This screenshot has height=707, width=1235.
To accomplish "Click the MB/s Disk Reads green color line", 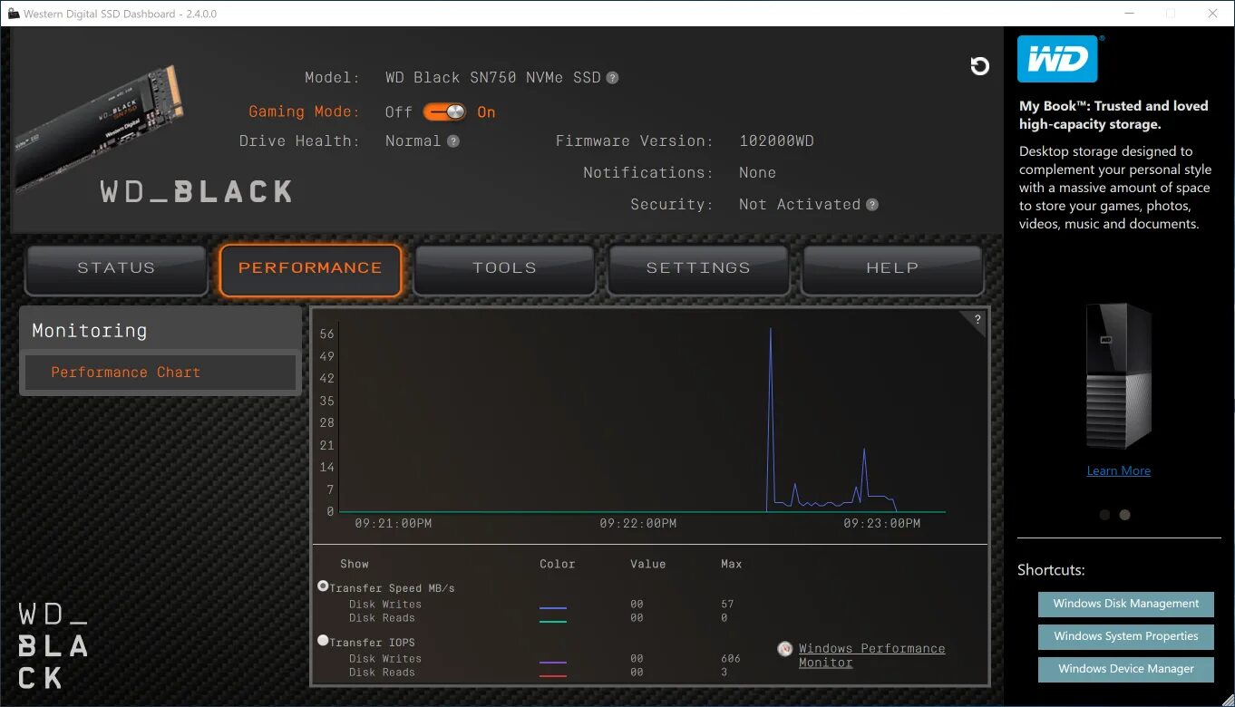I will click(552, 622).
